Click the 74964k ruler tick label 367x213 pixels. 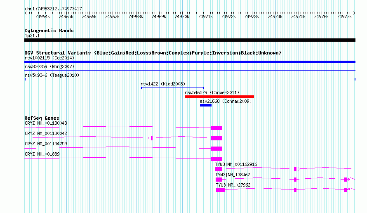tap(42, 17)
